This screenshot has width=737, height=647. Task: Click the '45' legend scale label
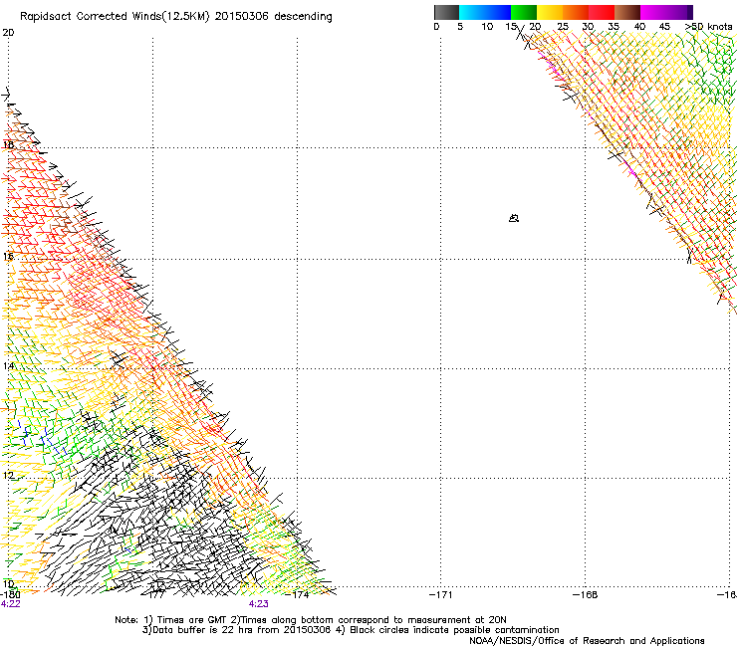664,27
